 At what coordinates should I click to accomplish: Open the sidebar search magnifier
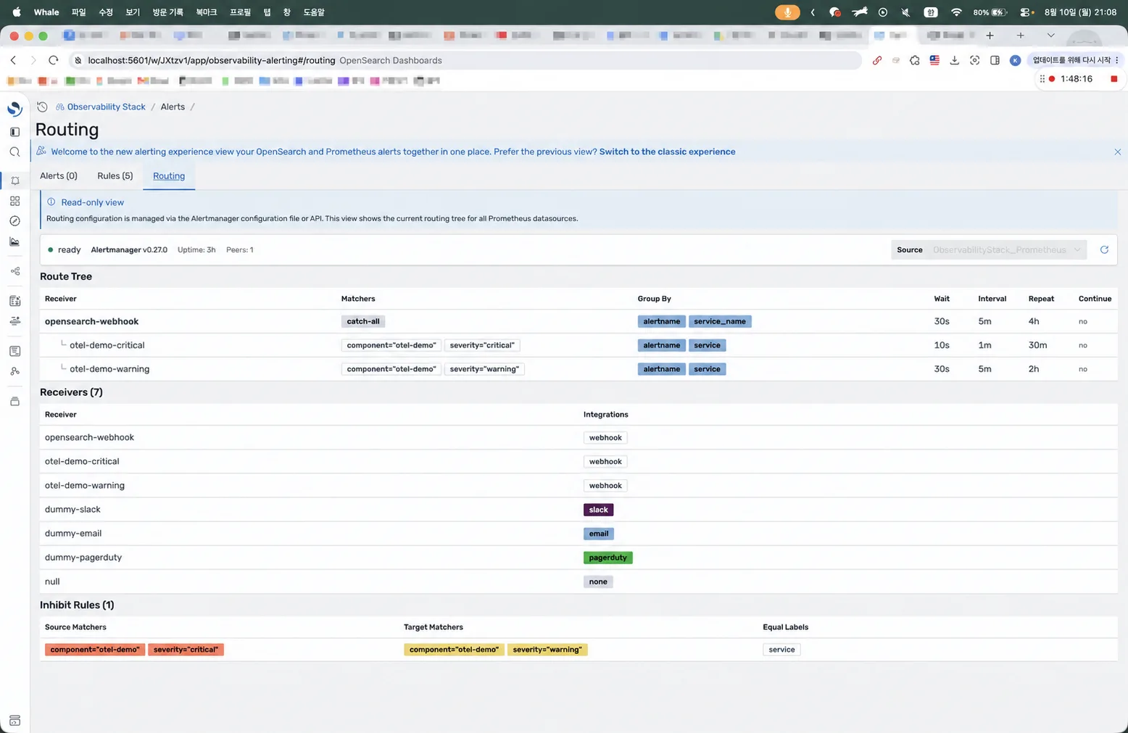coord(14,152)
